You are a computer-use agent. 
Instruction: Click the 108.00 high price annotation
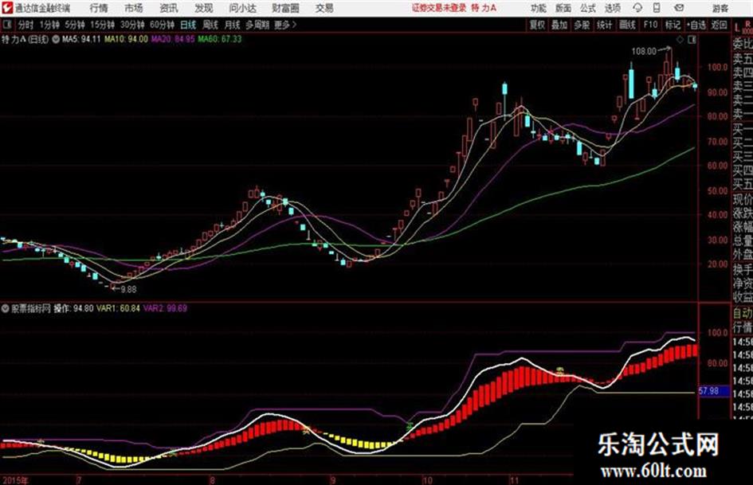(x=644, y=51)
